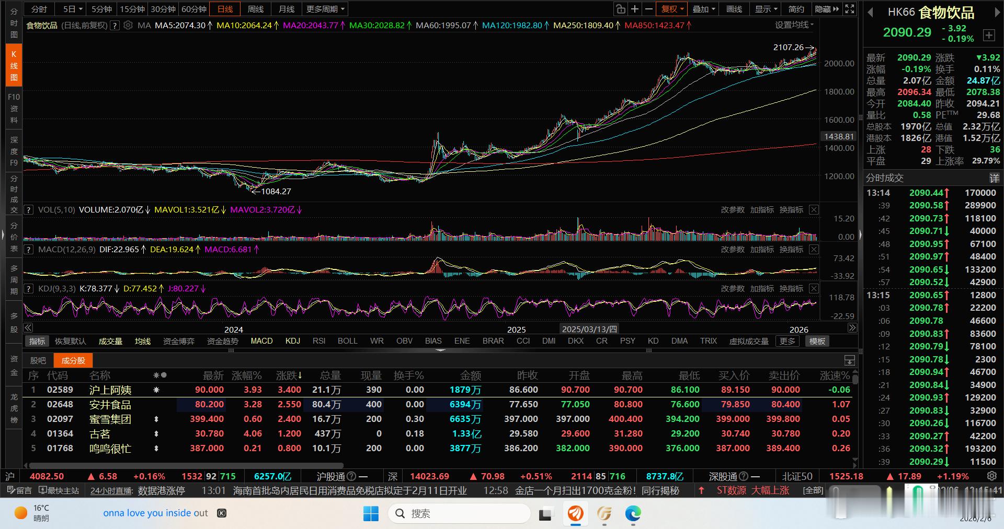Screen dimensions: 1004x529
Task: Zoom in chart with plus icon
Action: click(635, 9)
